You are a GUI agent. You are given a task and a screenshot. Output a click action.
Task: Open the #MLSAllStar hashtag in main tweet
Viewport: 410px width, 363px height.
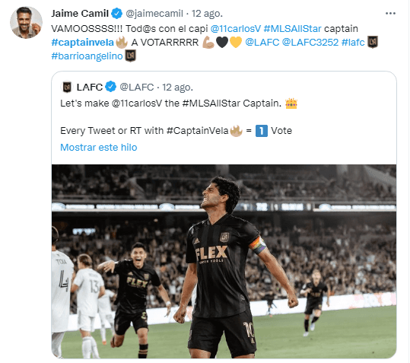coord(292,28)
